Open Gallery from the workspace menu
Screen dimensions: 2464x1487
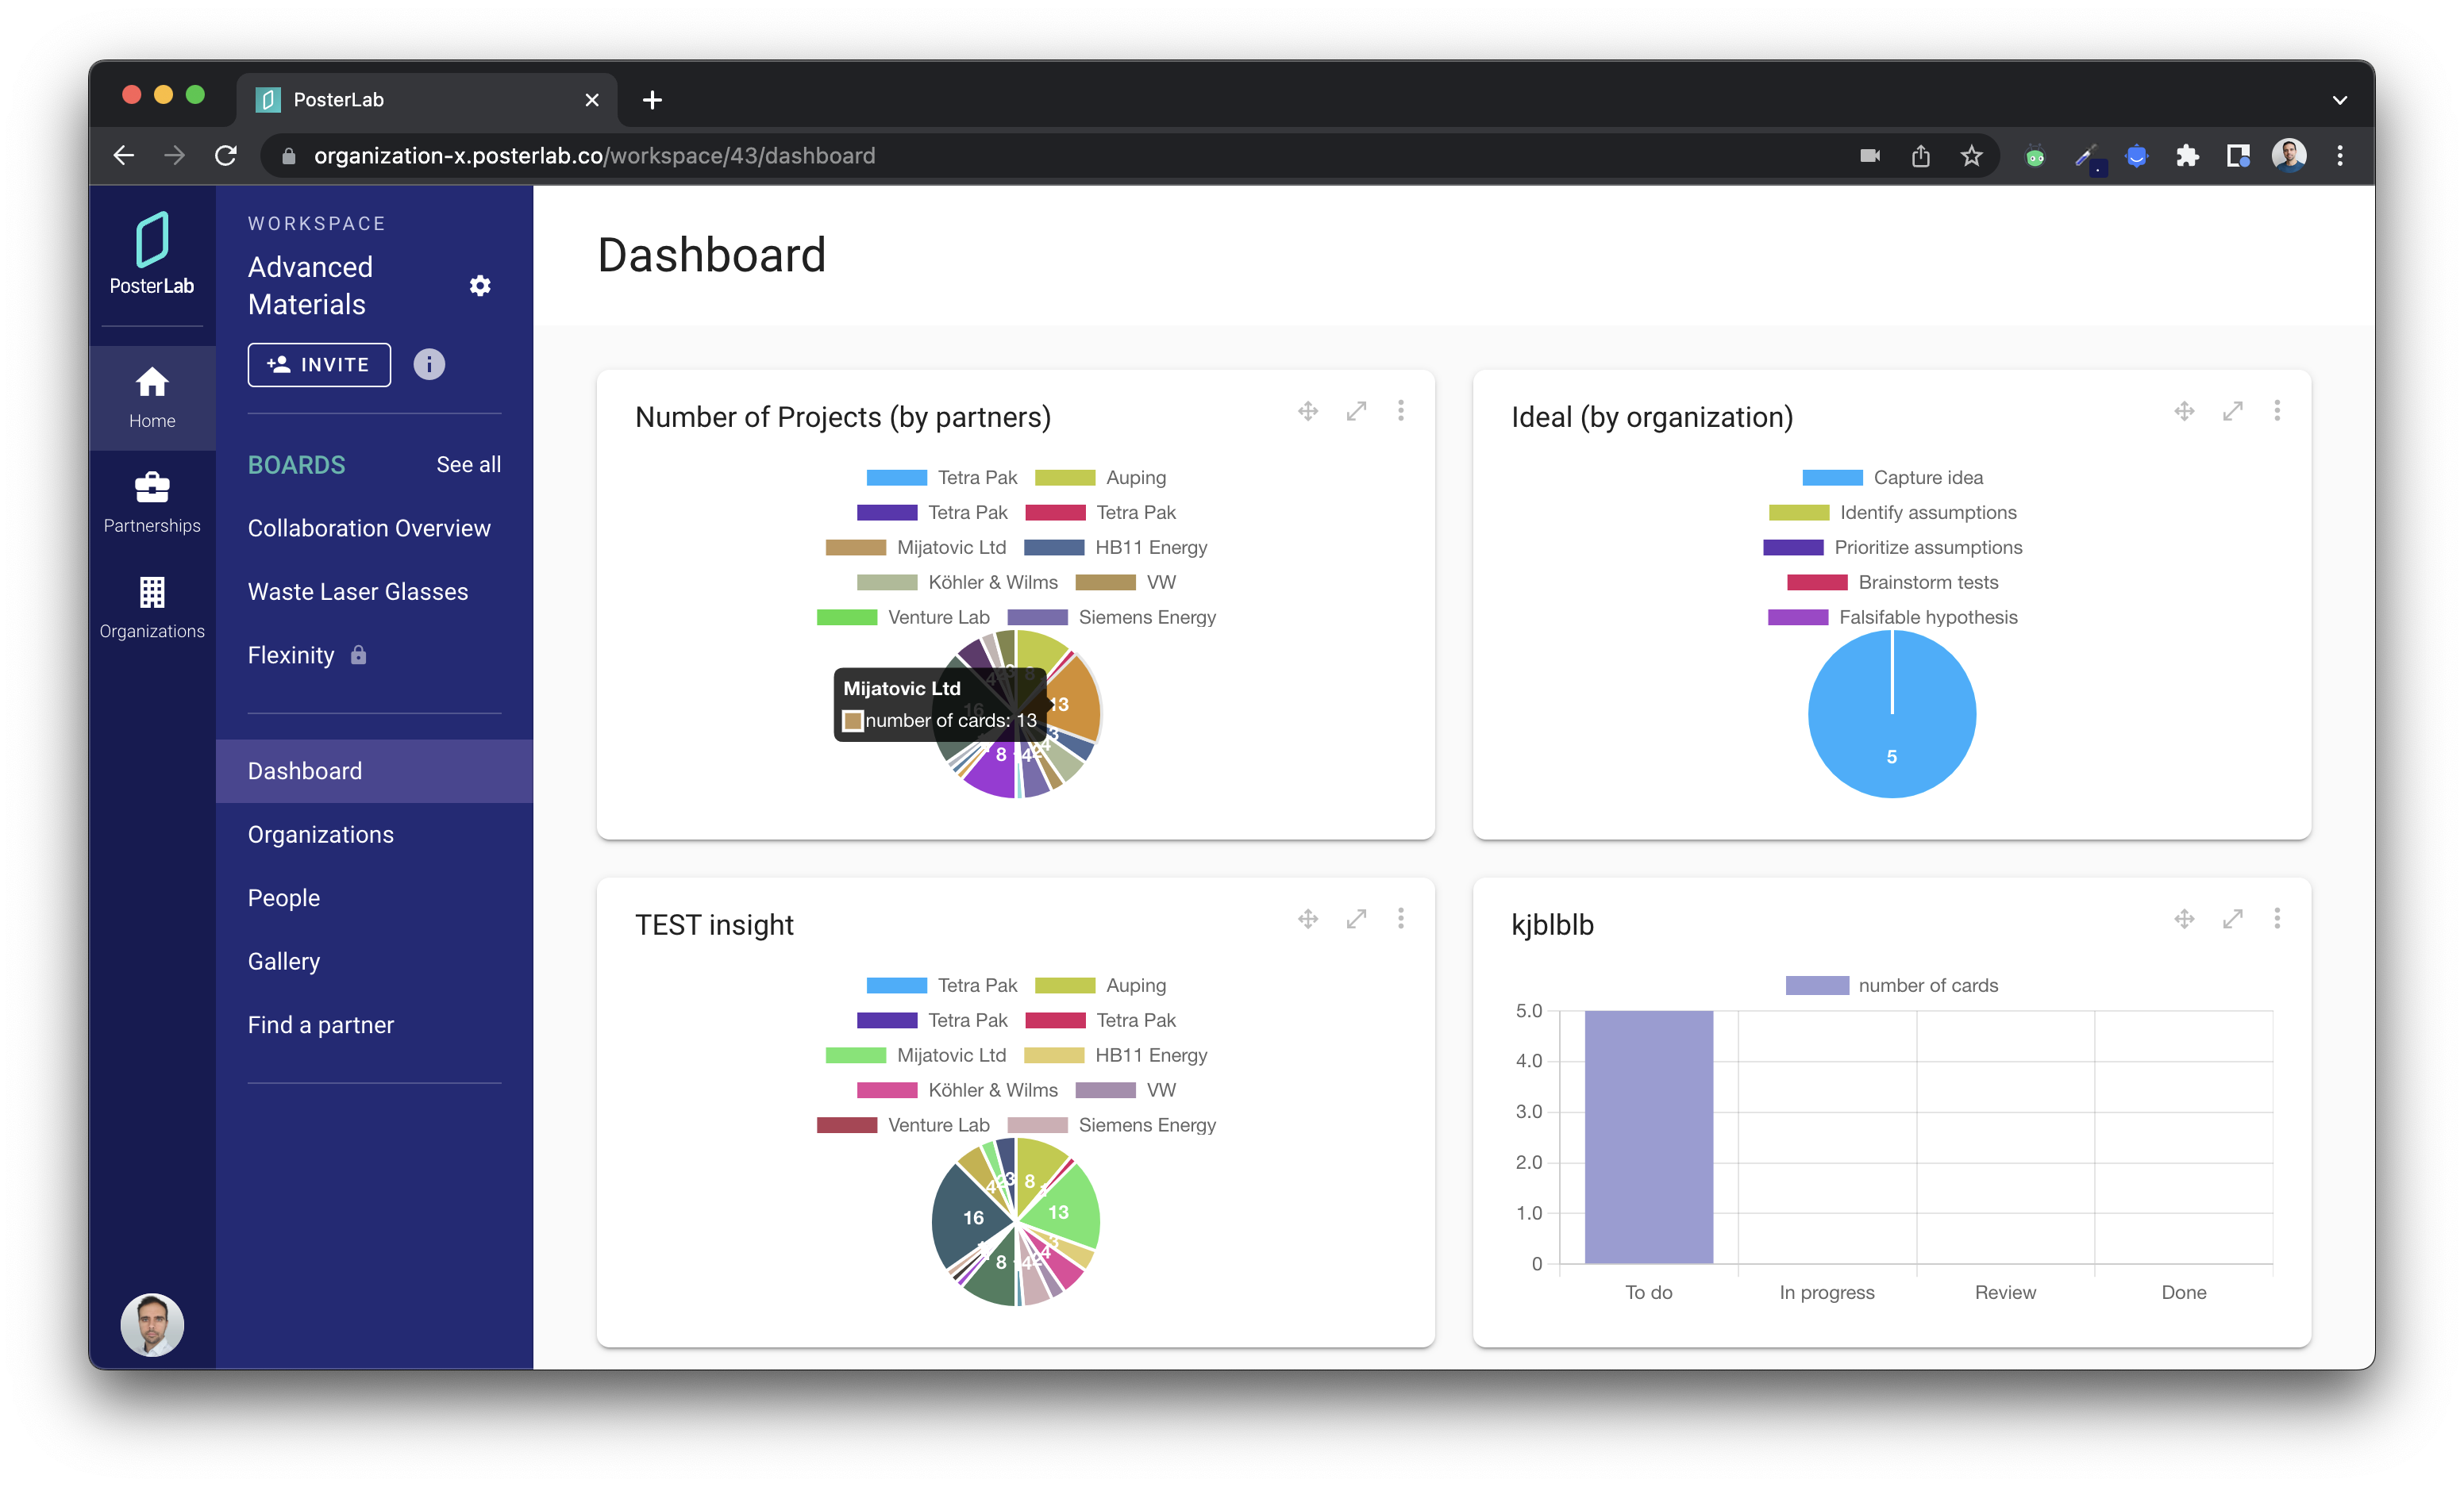point(284,962)
